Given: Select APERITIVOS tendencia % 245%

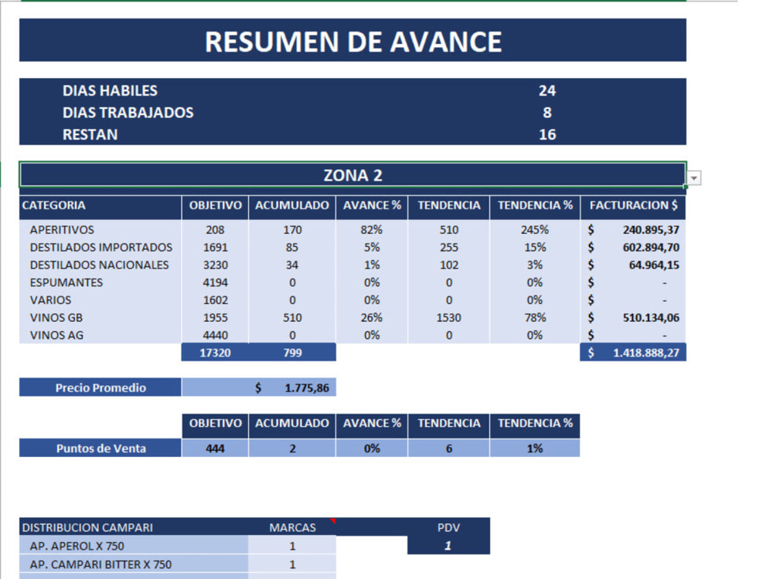Looking at the screenshot, I should pos(535,229).
